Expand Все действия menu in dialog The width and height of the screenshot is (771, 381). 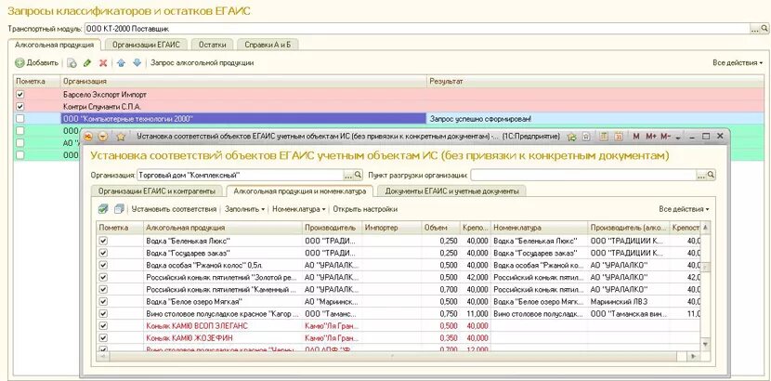click(x=684, y=209)
